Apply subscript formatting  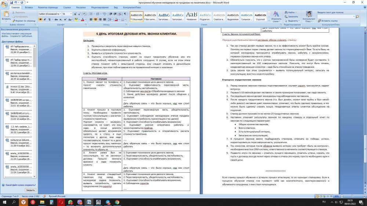click(x=61, y=19)
